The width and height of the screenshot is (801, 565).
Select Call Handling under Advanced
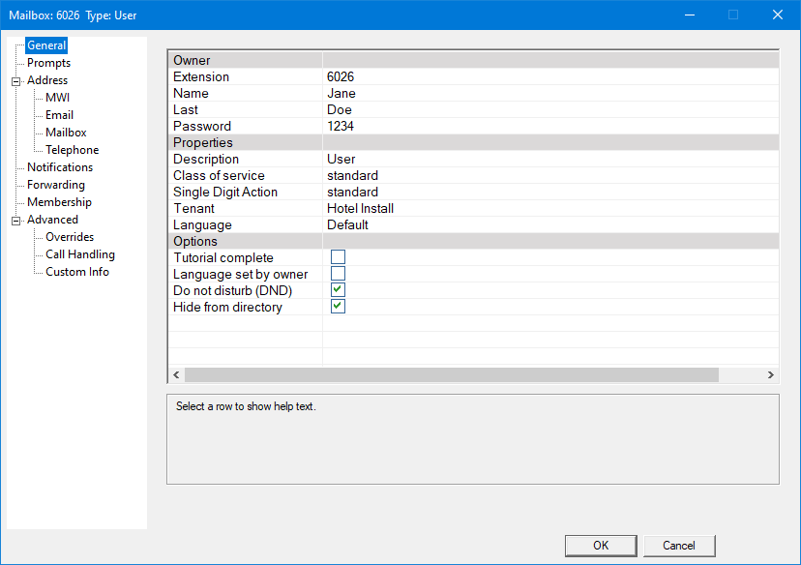click(79, 254)
